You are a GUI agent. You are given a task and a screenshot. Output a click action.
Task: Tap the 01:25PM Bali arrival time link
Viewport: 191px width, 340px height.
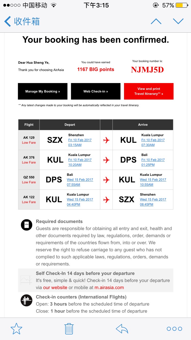(x=148, y=165)
